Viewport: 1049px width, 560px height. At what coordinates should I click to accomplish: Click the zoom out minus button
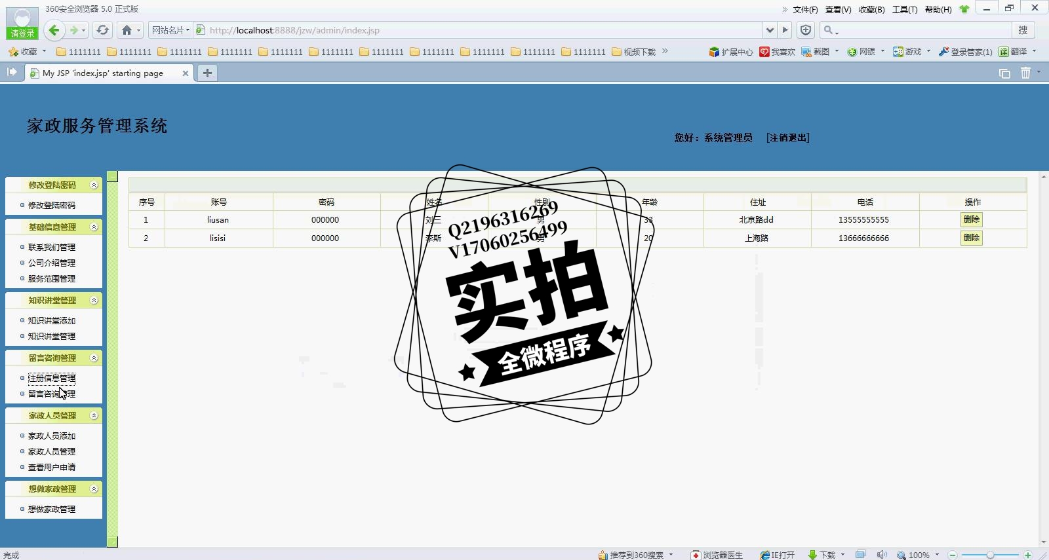[x=953, y=555]
